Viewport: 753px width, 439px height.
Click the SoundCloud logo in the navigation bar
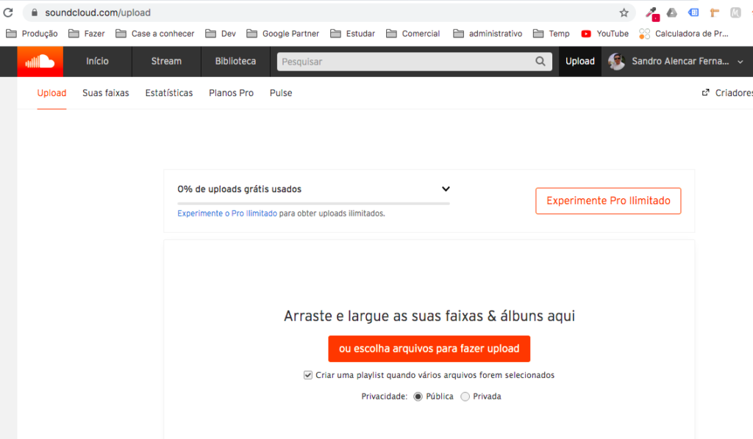[39, 62]
